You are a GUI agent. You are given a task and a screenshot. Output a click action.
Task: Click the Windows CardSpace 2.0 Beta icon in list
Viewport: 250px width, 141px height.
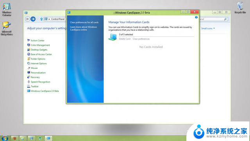click(29, 91)
